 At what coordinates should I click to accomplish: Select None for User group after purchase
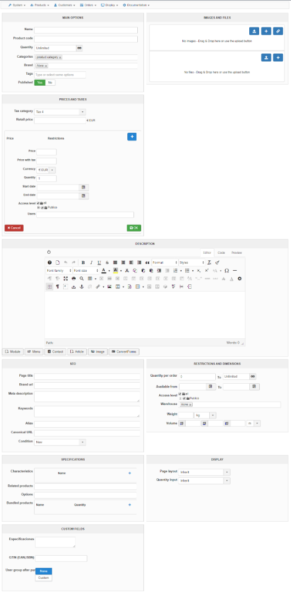pyautogui.click(x=43, y=572)
